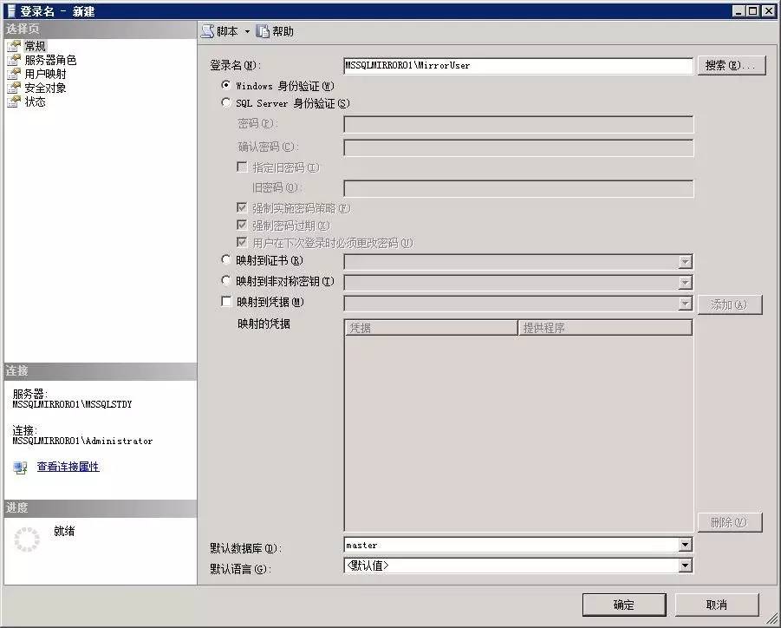Viewport: 781px width, 628px height.
Task: Click the 进度 panel header
Action: [x=100, y=508]
